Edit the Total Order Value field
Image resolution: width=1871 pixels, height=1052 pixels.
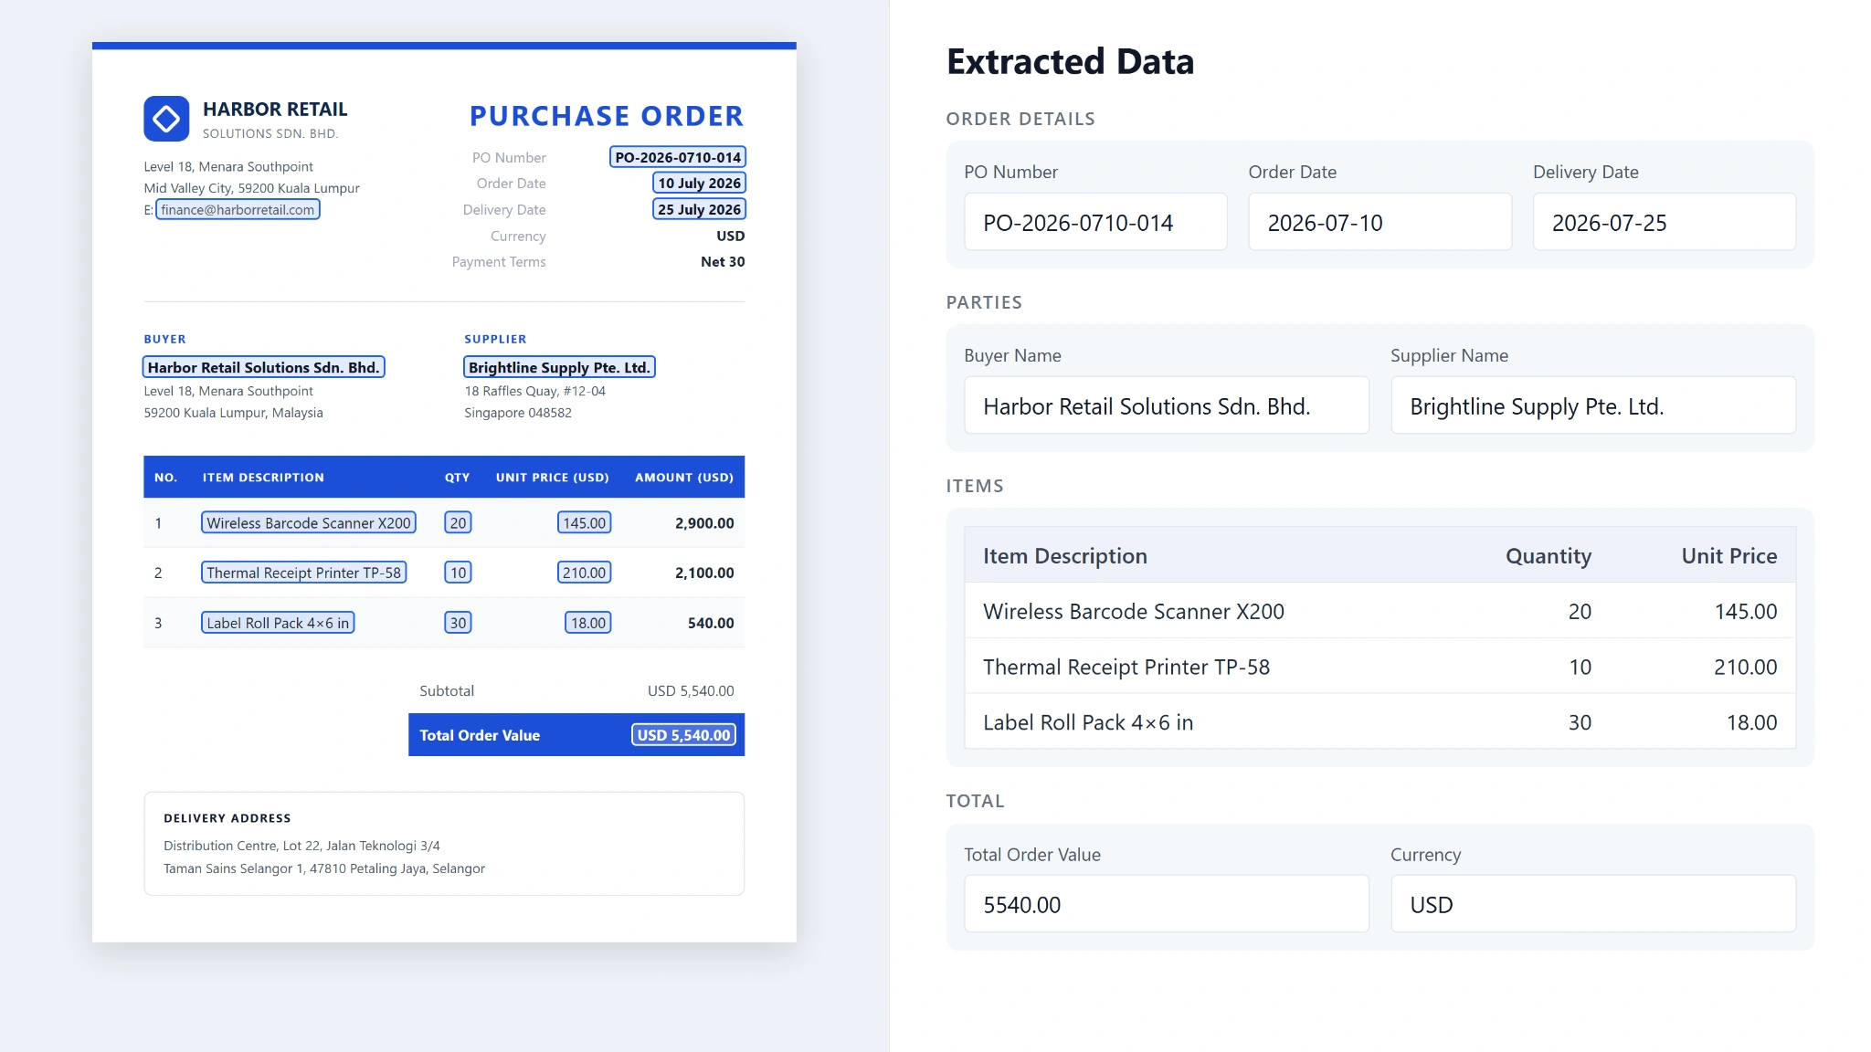[1167, 904]
